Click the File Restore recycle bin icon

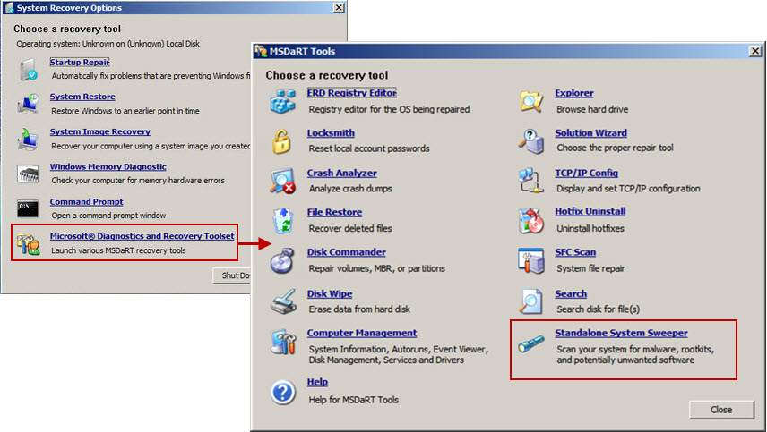(x=283, y=221)
